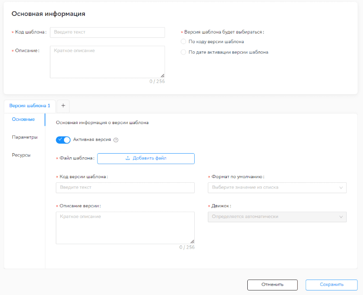The height and width of the screenshot is (295, 363).
Task: Click upload icon in Добавить файл button
Action: coord(128,158)
